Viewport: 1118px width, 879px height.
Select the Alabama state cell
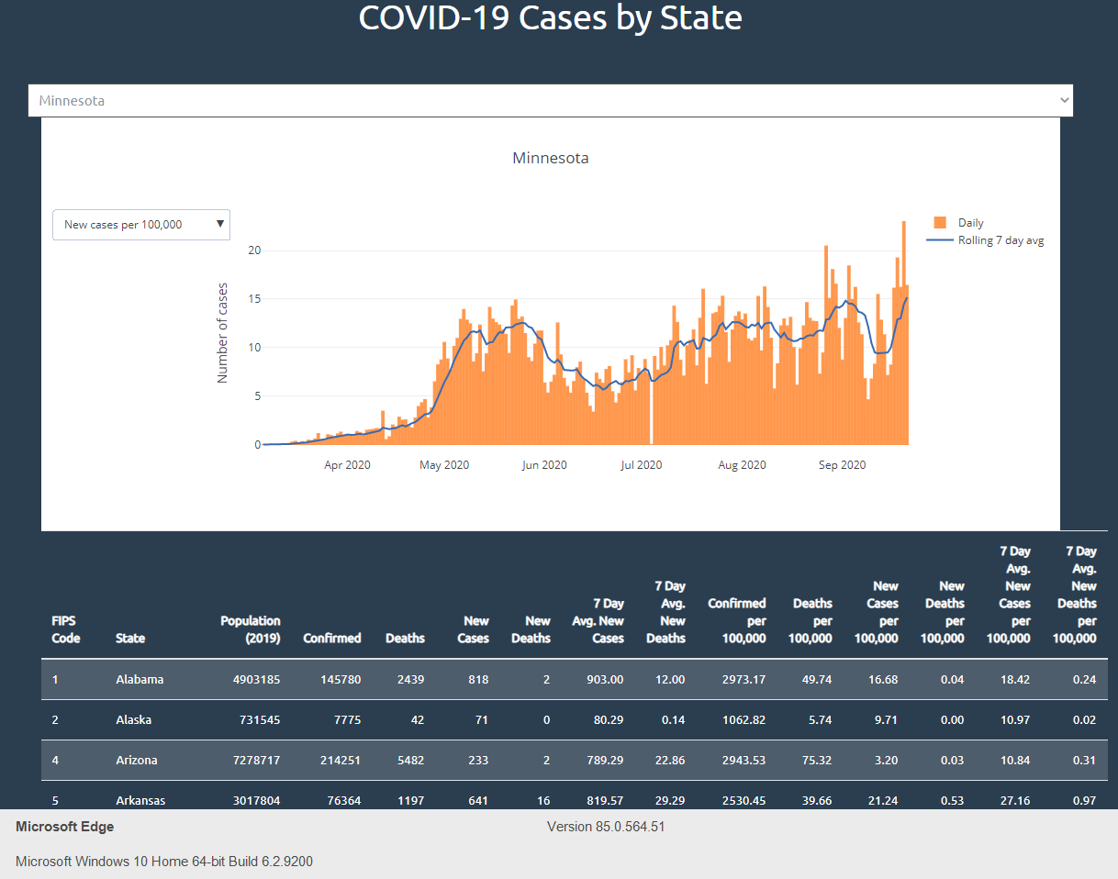pyautogui.click(x=140, y=680)
